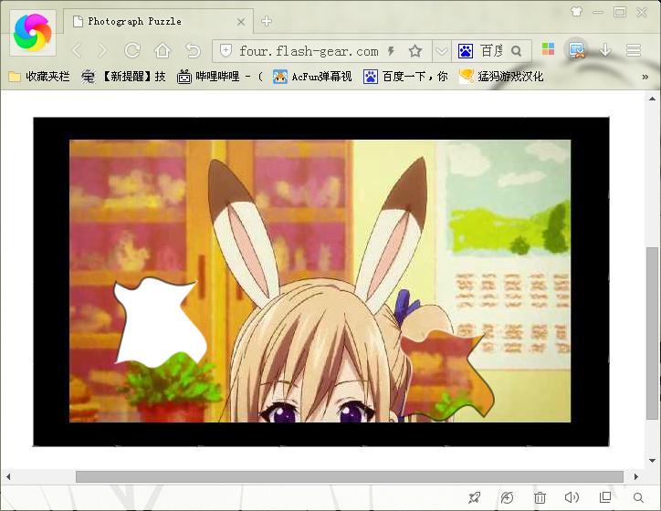This screenshot has height=511, width=661.
Task: Reload the page with the refresh icon
Action: click(132, 51)
